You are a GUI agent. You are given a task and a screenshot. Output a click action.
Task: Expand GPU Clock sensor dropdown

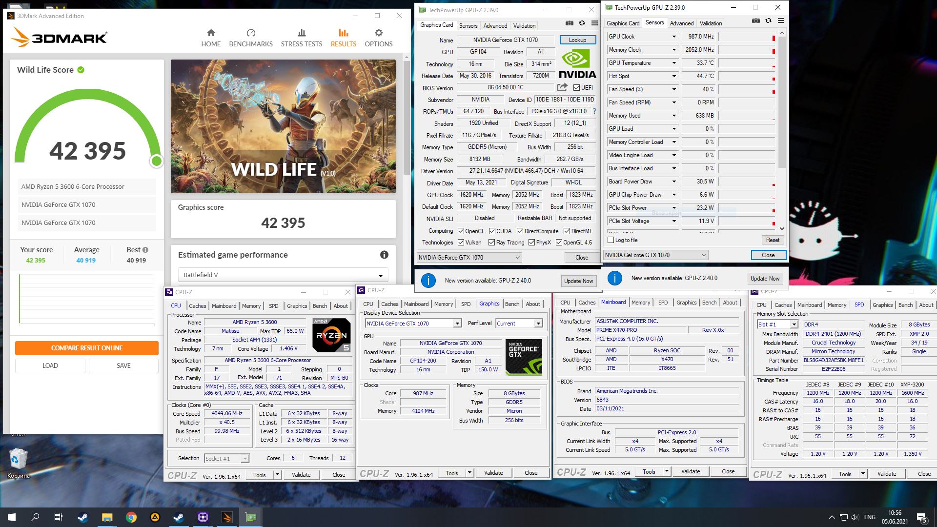(x=674, y=37)
